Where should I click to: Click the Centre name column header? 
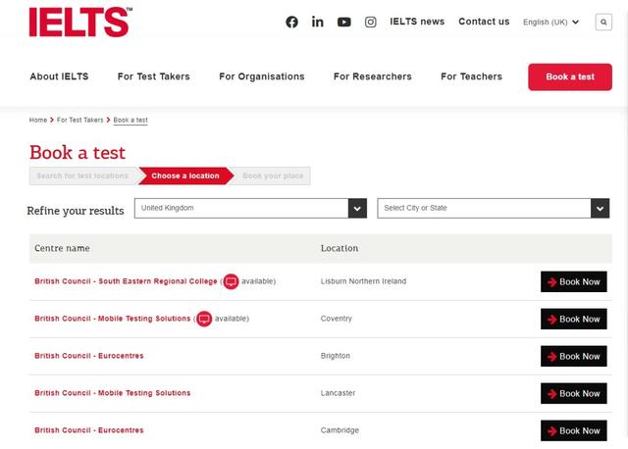point(62,248)
